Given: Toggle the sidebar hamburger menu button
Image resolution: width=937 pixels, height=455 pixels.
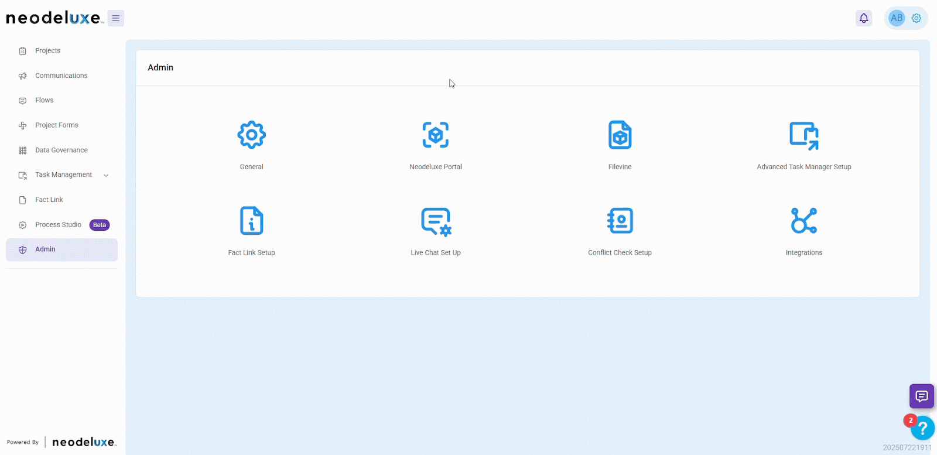Looking at the screenshot, I should 116,18.
